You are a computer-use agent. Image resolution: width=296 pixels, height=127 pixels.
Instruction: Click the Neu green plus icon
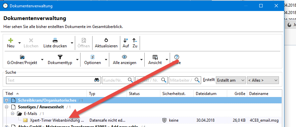click(11, 40)
